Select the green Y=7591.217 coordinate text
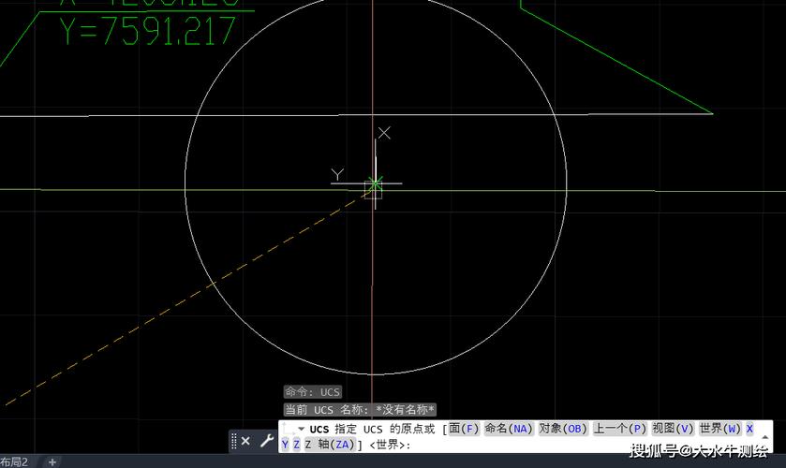The height and width of the screenshot is (468, 786). pyautogui.click(x=149, y=31)
